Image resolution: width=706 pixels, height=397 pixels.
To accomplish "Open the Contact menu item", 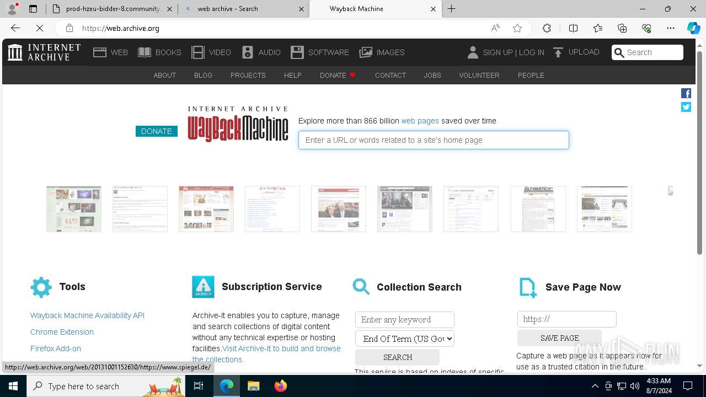I will point(391,75).
